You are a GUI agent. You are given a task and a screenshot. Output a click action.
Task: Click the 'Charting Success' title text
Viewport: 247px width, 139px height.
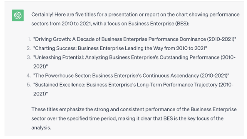(120, 48)
